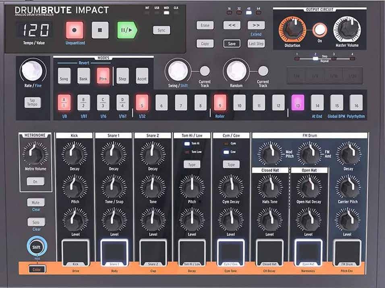Select the Step mode button

click(122, 76)
